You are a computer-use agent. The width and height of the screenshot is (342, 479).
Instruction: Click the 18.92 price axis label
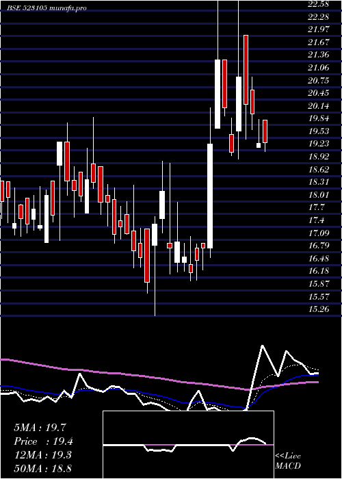pyautogui.click(x=319, y=157)
